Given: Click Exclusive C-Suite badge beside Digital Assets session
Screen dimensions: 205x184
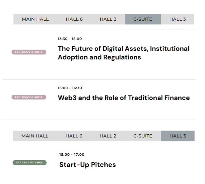Looking at the screenshot, I should [29, 52].
